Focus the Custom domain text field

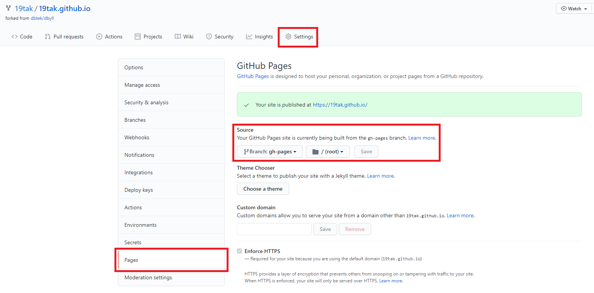pos(274,229)
